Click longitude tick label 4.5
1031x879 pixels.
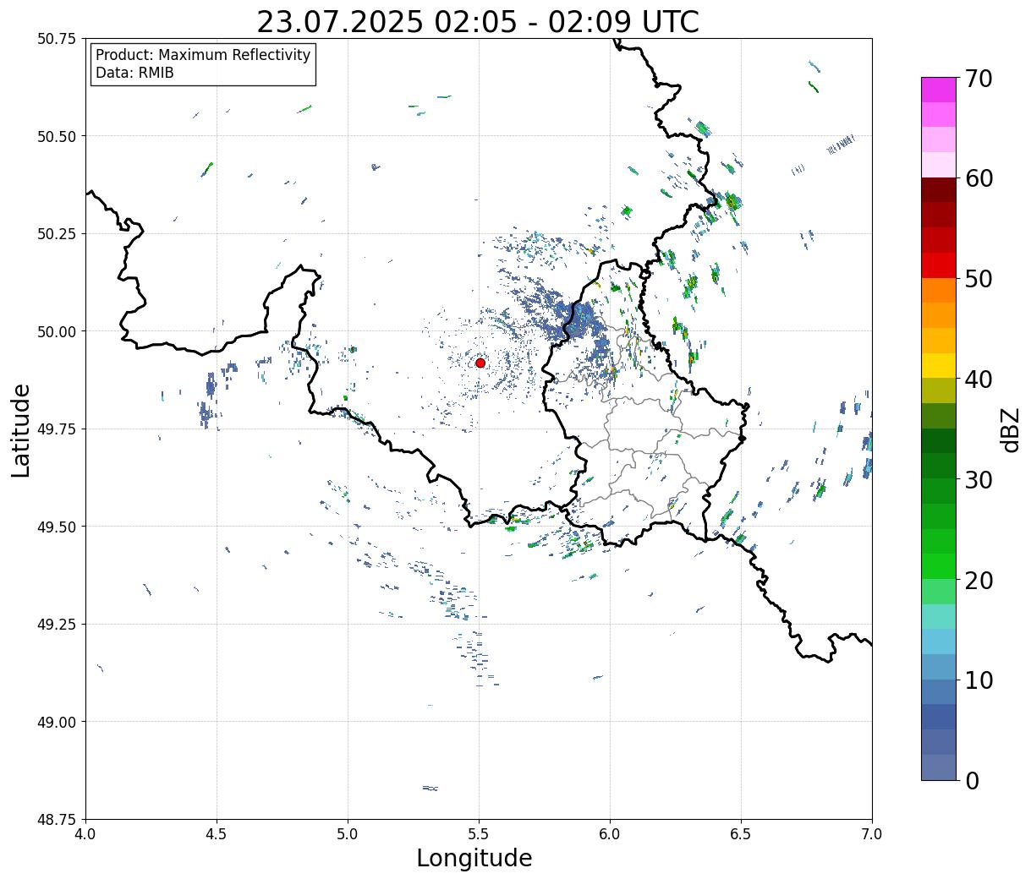coord(217,834)
